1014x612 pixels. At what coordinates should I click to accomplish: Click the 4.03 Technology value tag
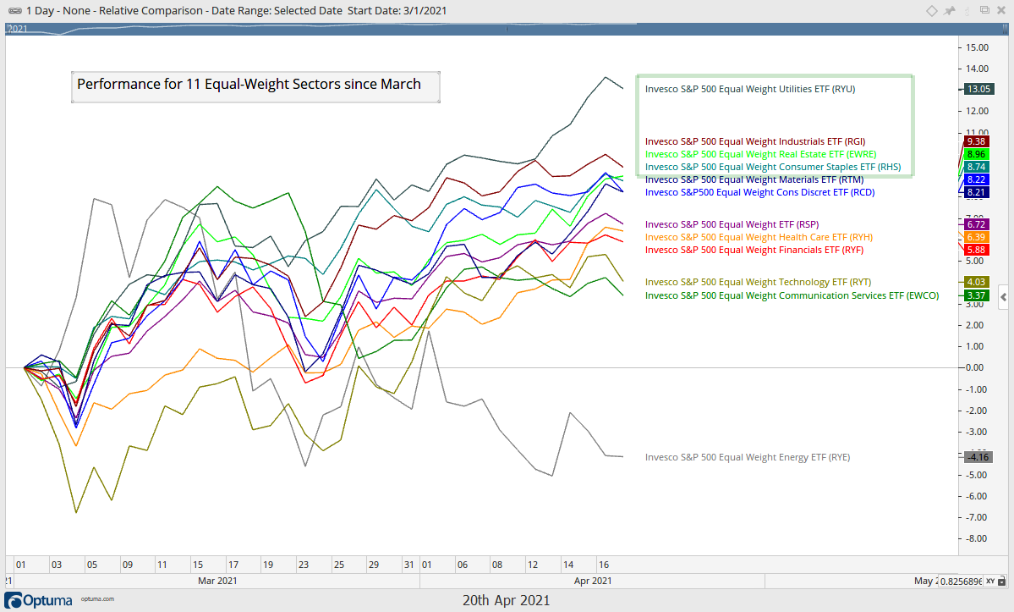(x=976, y=282)
